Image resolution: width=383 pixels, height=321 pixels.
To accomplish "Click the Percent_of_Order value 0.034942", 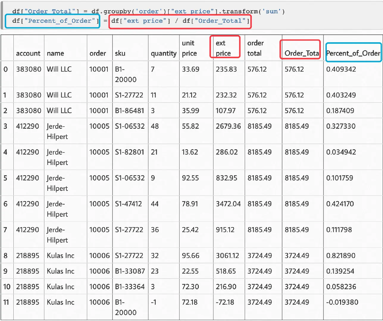I will tap(341, 152).
